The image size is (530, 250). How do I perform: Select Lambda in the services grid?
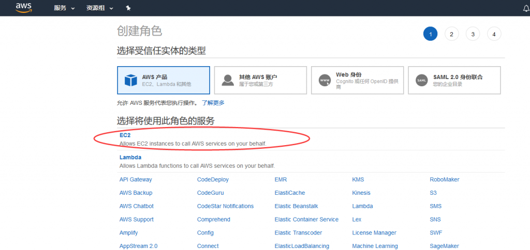[x=362, y=206]
